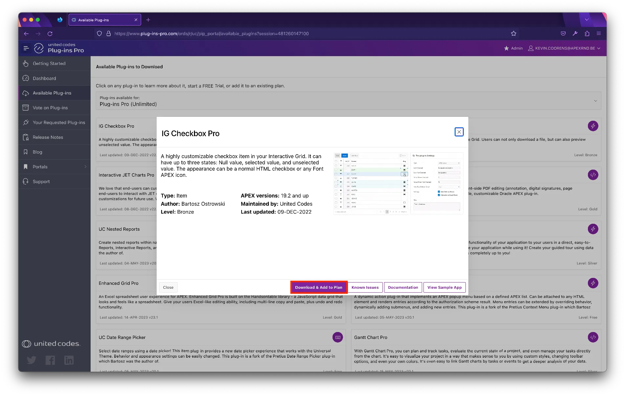The width and height of the screenshot is (625, 396).
Task: Open the Known Issues button
Action: [x=365, y=287]
